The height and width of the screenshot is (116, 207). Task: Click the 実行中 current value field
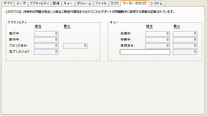point(46,34)
